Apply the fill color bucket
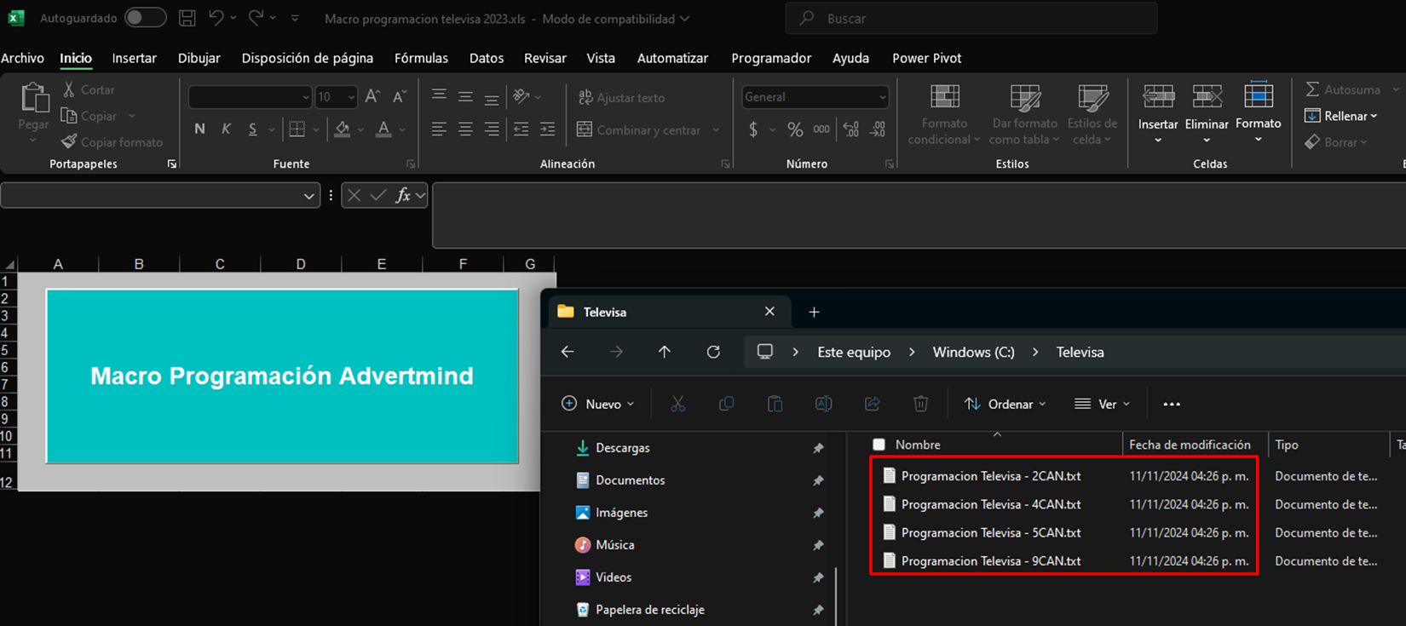Image resolution: width=1406 pixels, height=626 pixels. (x=343, y=129)
